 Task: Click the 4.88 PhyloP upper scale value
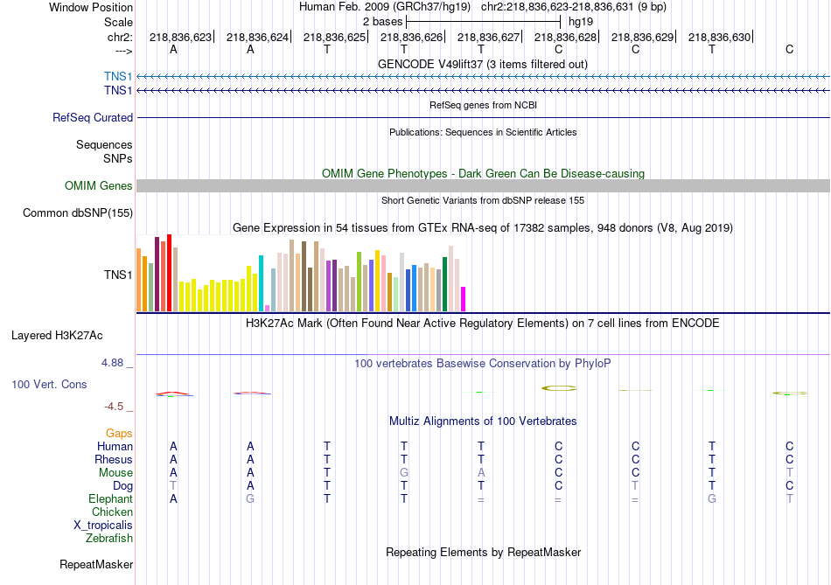tap(112, 363)
